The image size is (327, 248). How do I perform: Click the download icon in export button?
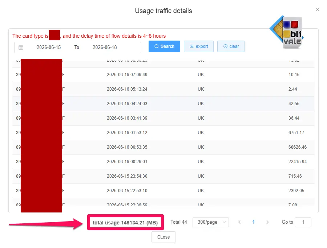[191, 46]
